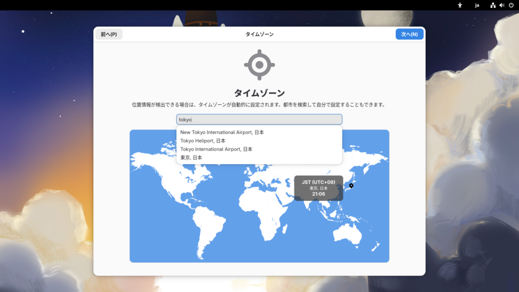The image size is (519, 292).
Task: Open the "ja" input source menu
Action: tap(477, 5)
